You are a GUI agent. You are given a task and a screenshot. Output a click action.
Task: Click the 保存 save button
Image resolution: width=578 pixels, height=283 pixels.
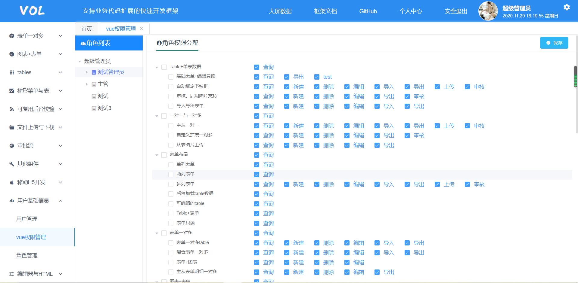coord(554,43)
